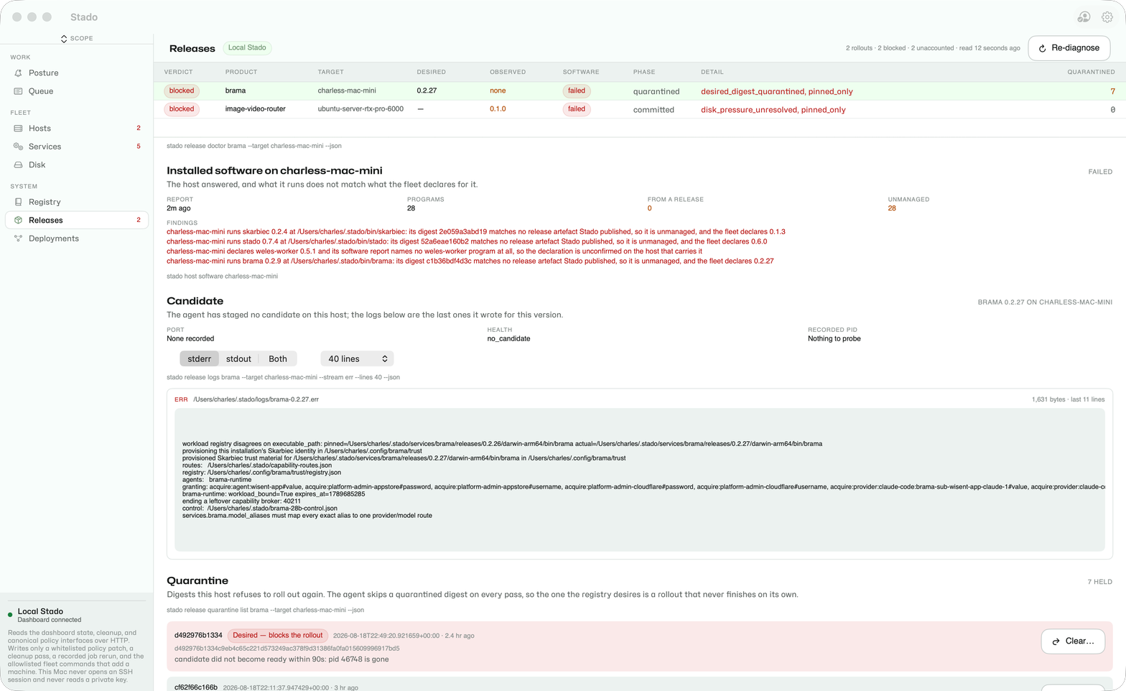
Task: Click observed version 0.1.0
Action: click(x=498, y=109)
